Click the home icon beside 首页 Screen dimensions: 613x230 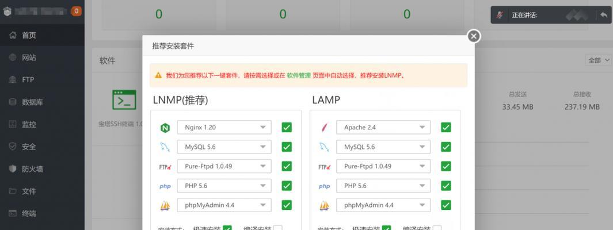point(13,36)
